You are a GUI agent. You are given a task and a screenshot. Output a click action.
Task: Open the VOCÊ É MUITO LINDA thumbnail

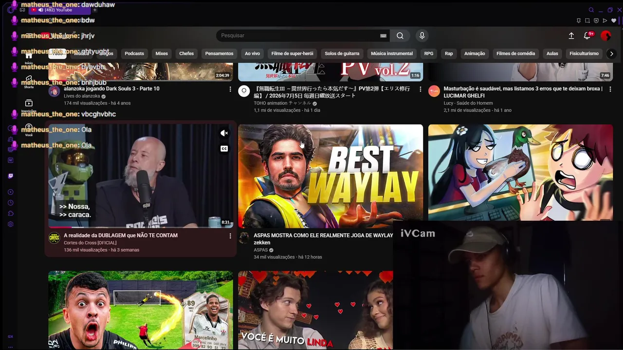pos(315,310)
